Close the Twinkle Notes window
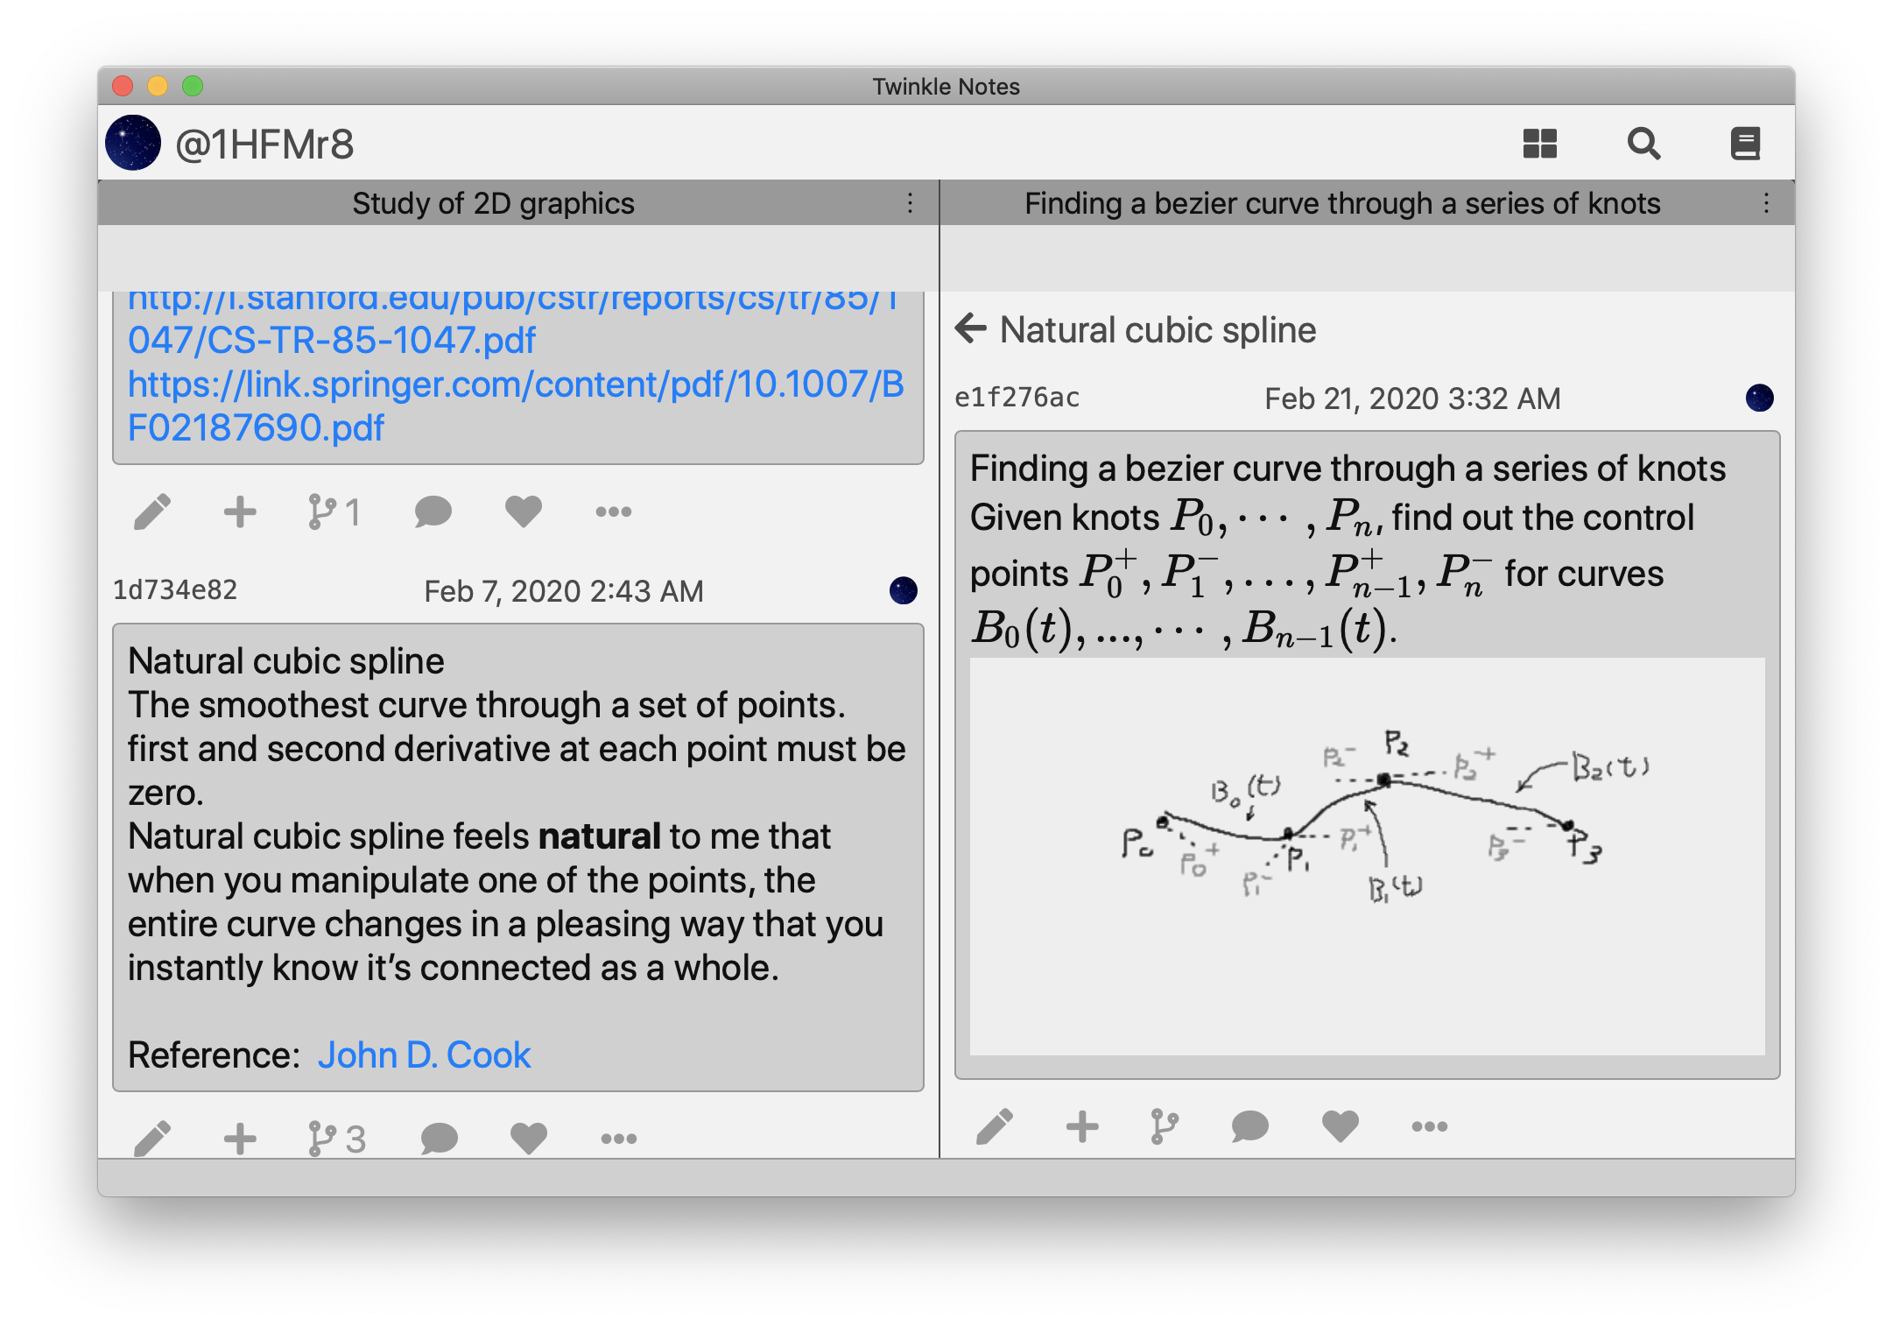This screenshot has height=1326, width=1893. click(123, 86)
